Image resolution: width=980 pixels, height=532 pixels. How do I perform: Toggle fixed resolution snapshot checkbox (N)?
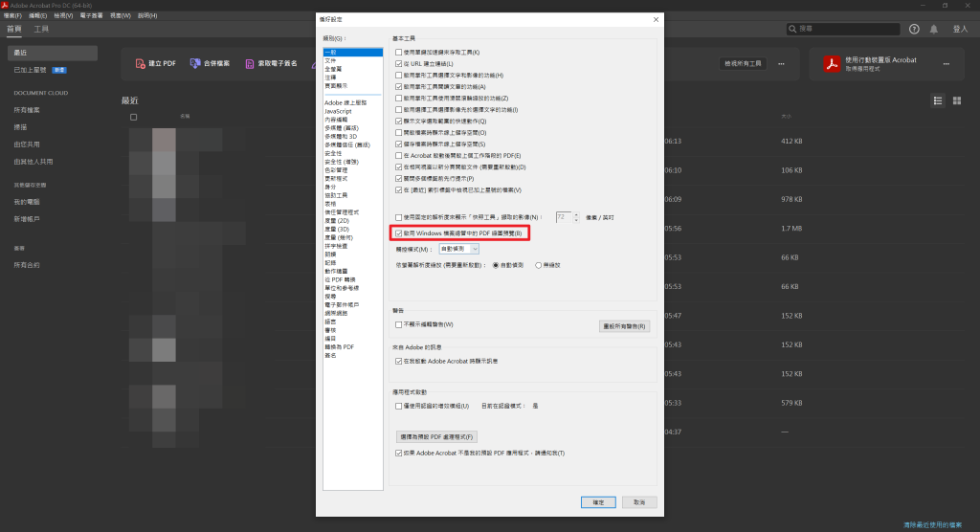(399, 217)
